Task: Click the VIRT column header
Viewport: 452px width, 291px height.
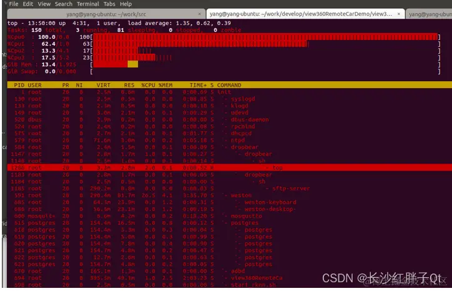Action: click(104, 85)
